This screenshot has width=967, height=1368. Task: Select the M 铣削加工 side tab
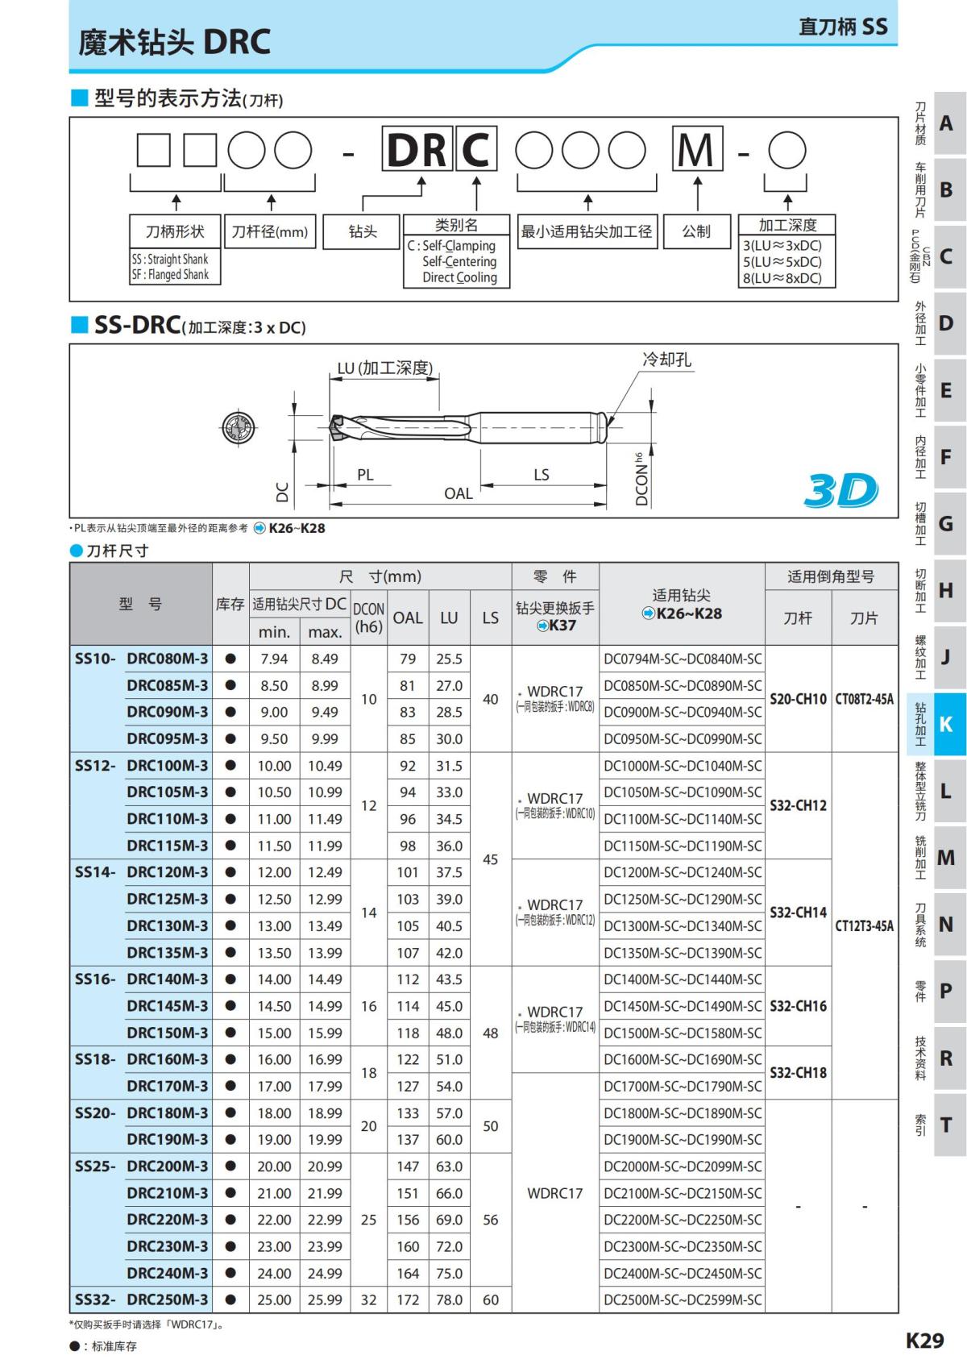[x=936, y=857]
